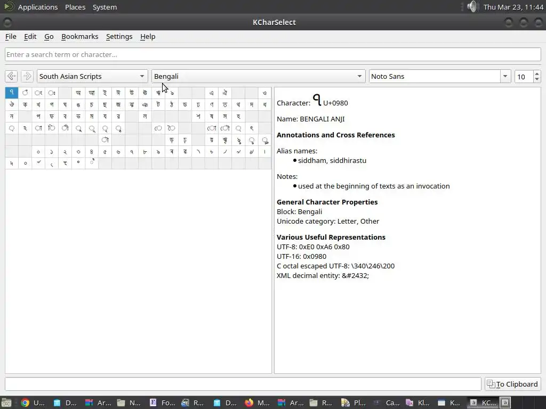Click the UTF-8: 0xE0 0xA6 0x80 line
Viewport: 546px width, 409px height.
click(313, 247)
